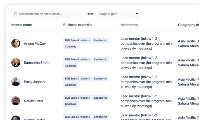
Task: Click the Filter label
Action: coord(90,14)
